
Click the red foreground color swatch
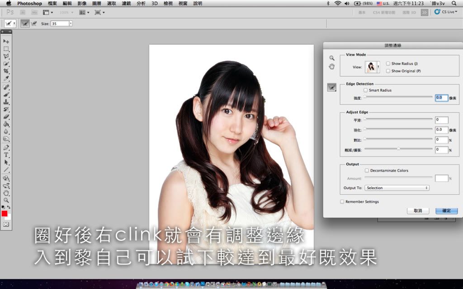5,214
